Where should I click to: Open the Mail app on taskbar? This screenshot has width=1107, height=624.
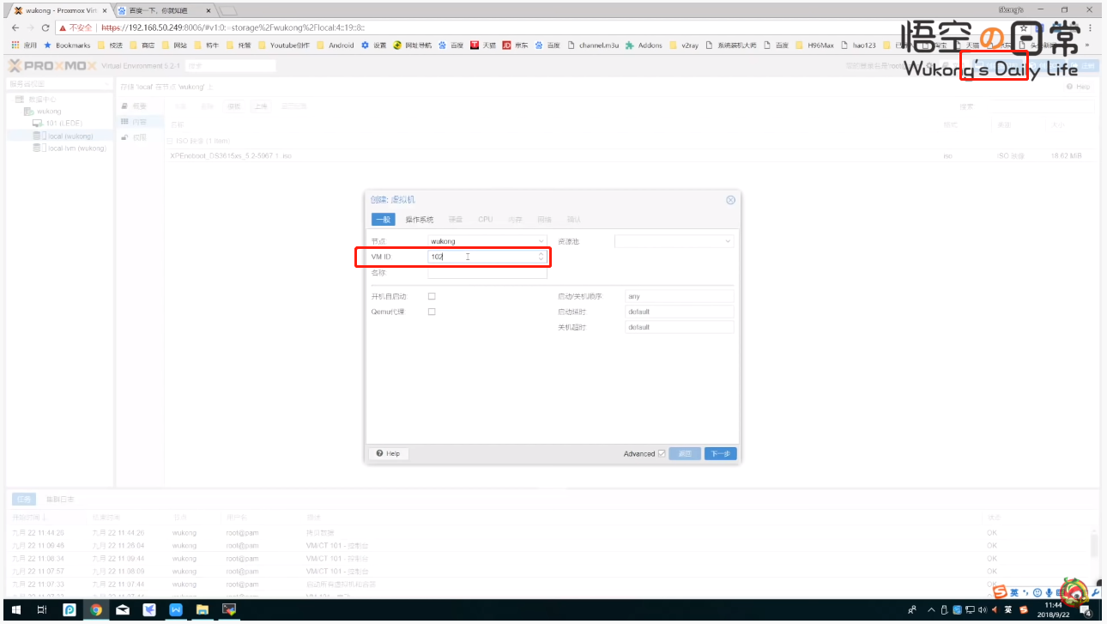click(x=123, y=610)
